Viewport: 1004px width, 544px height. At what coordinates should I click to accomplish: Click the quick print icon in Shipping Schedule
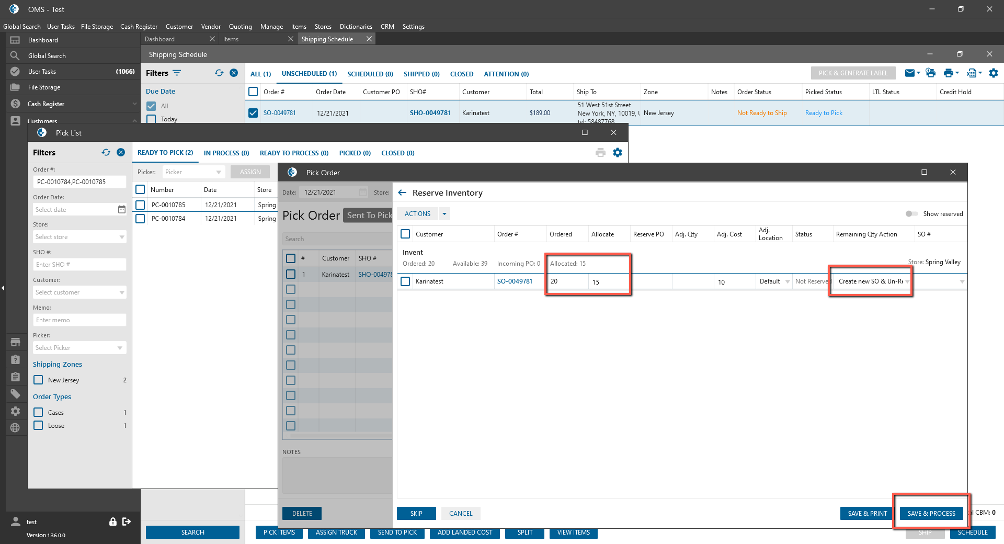tap(930, 73)
